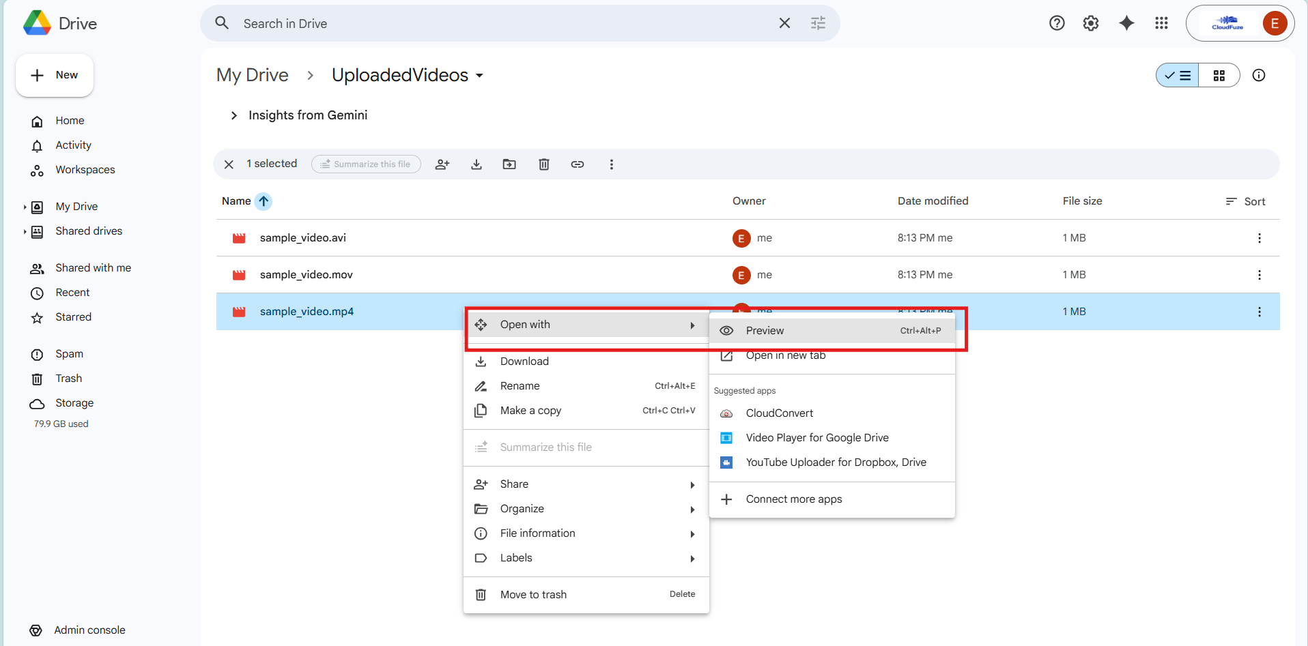Delete selection with toolbar trash icon

click(x=543, y=164)
